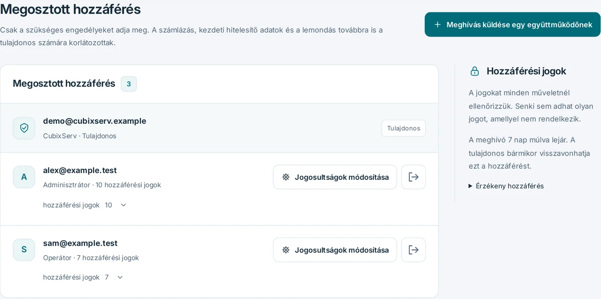Click the paragraph starting 'A jogokat minden'
The height and width of the screenshot is (299, 601).
(531, 106)
